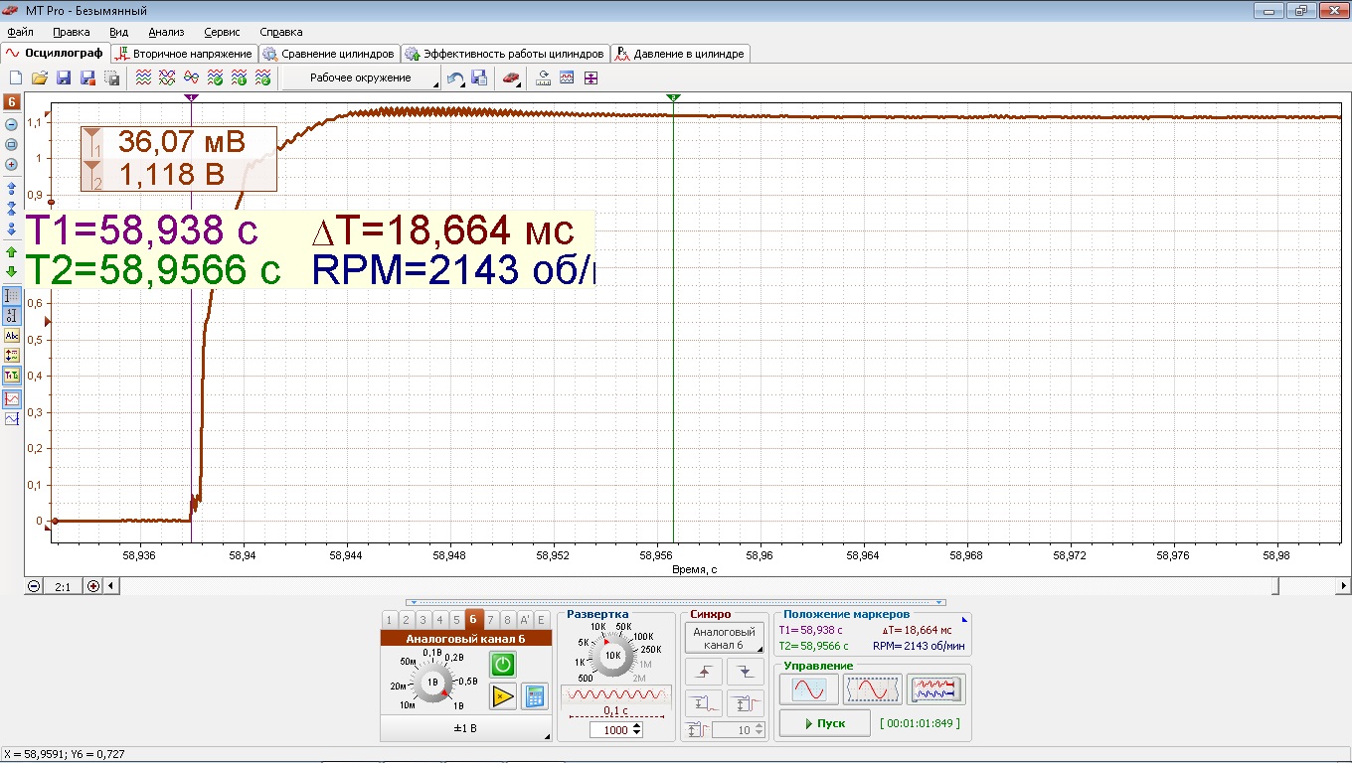This screenshot has width=1352, height=763.
Task: Click the Save As floppy icon with red mark
Action: [x=87, y=77]
